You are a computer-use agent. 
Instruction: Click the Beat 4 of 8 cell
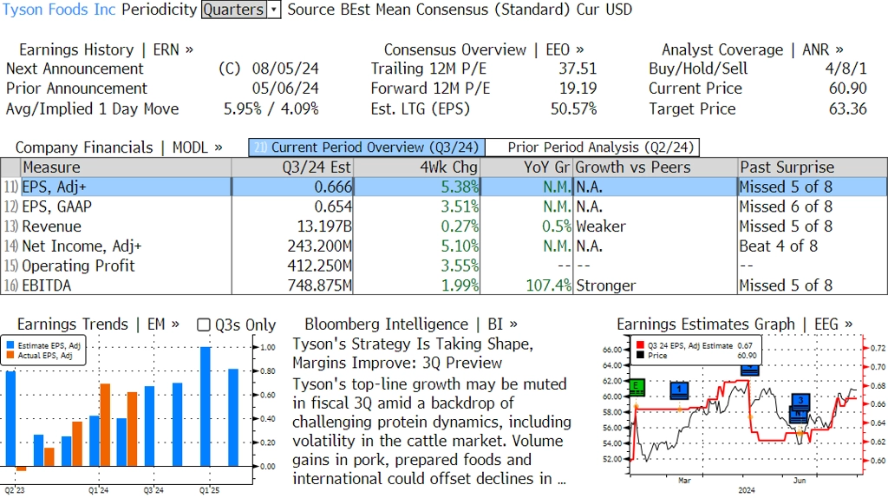778,246
